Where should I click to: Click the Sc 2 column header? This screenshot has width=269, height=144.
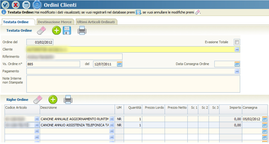204,109
